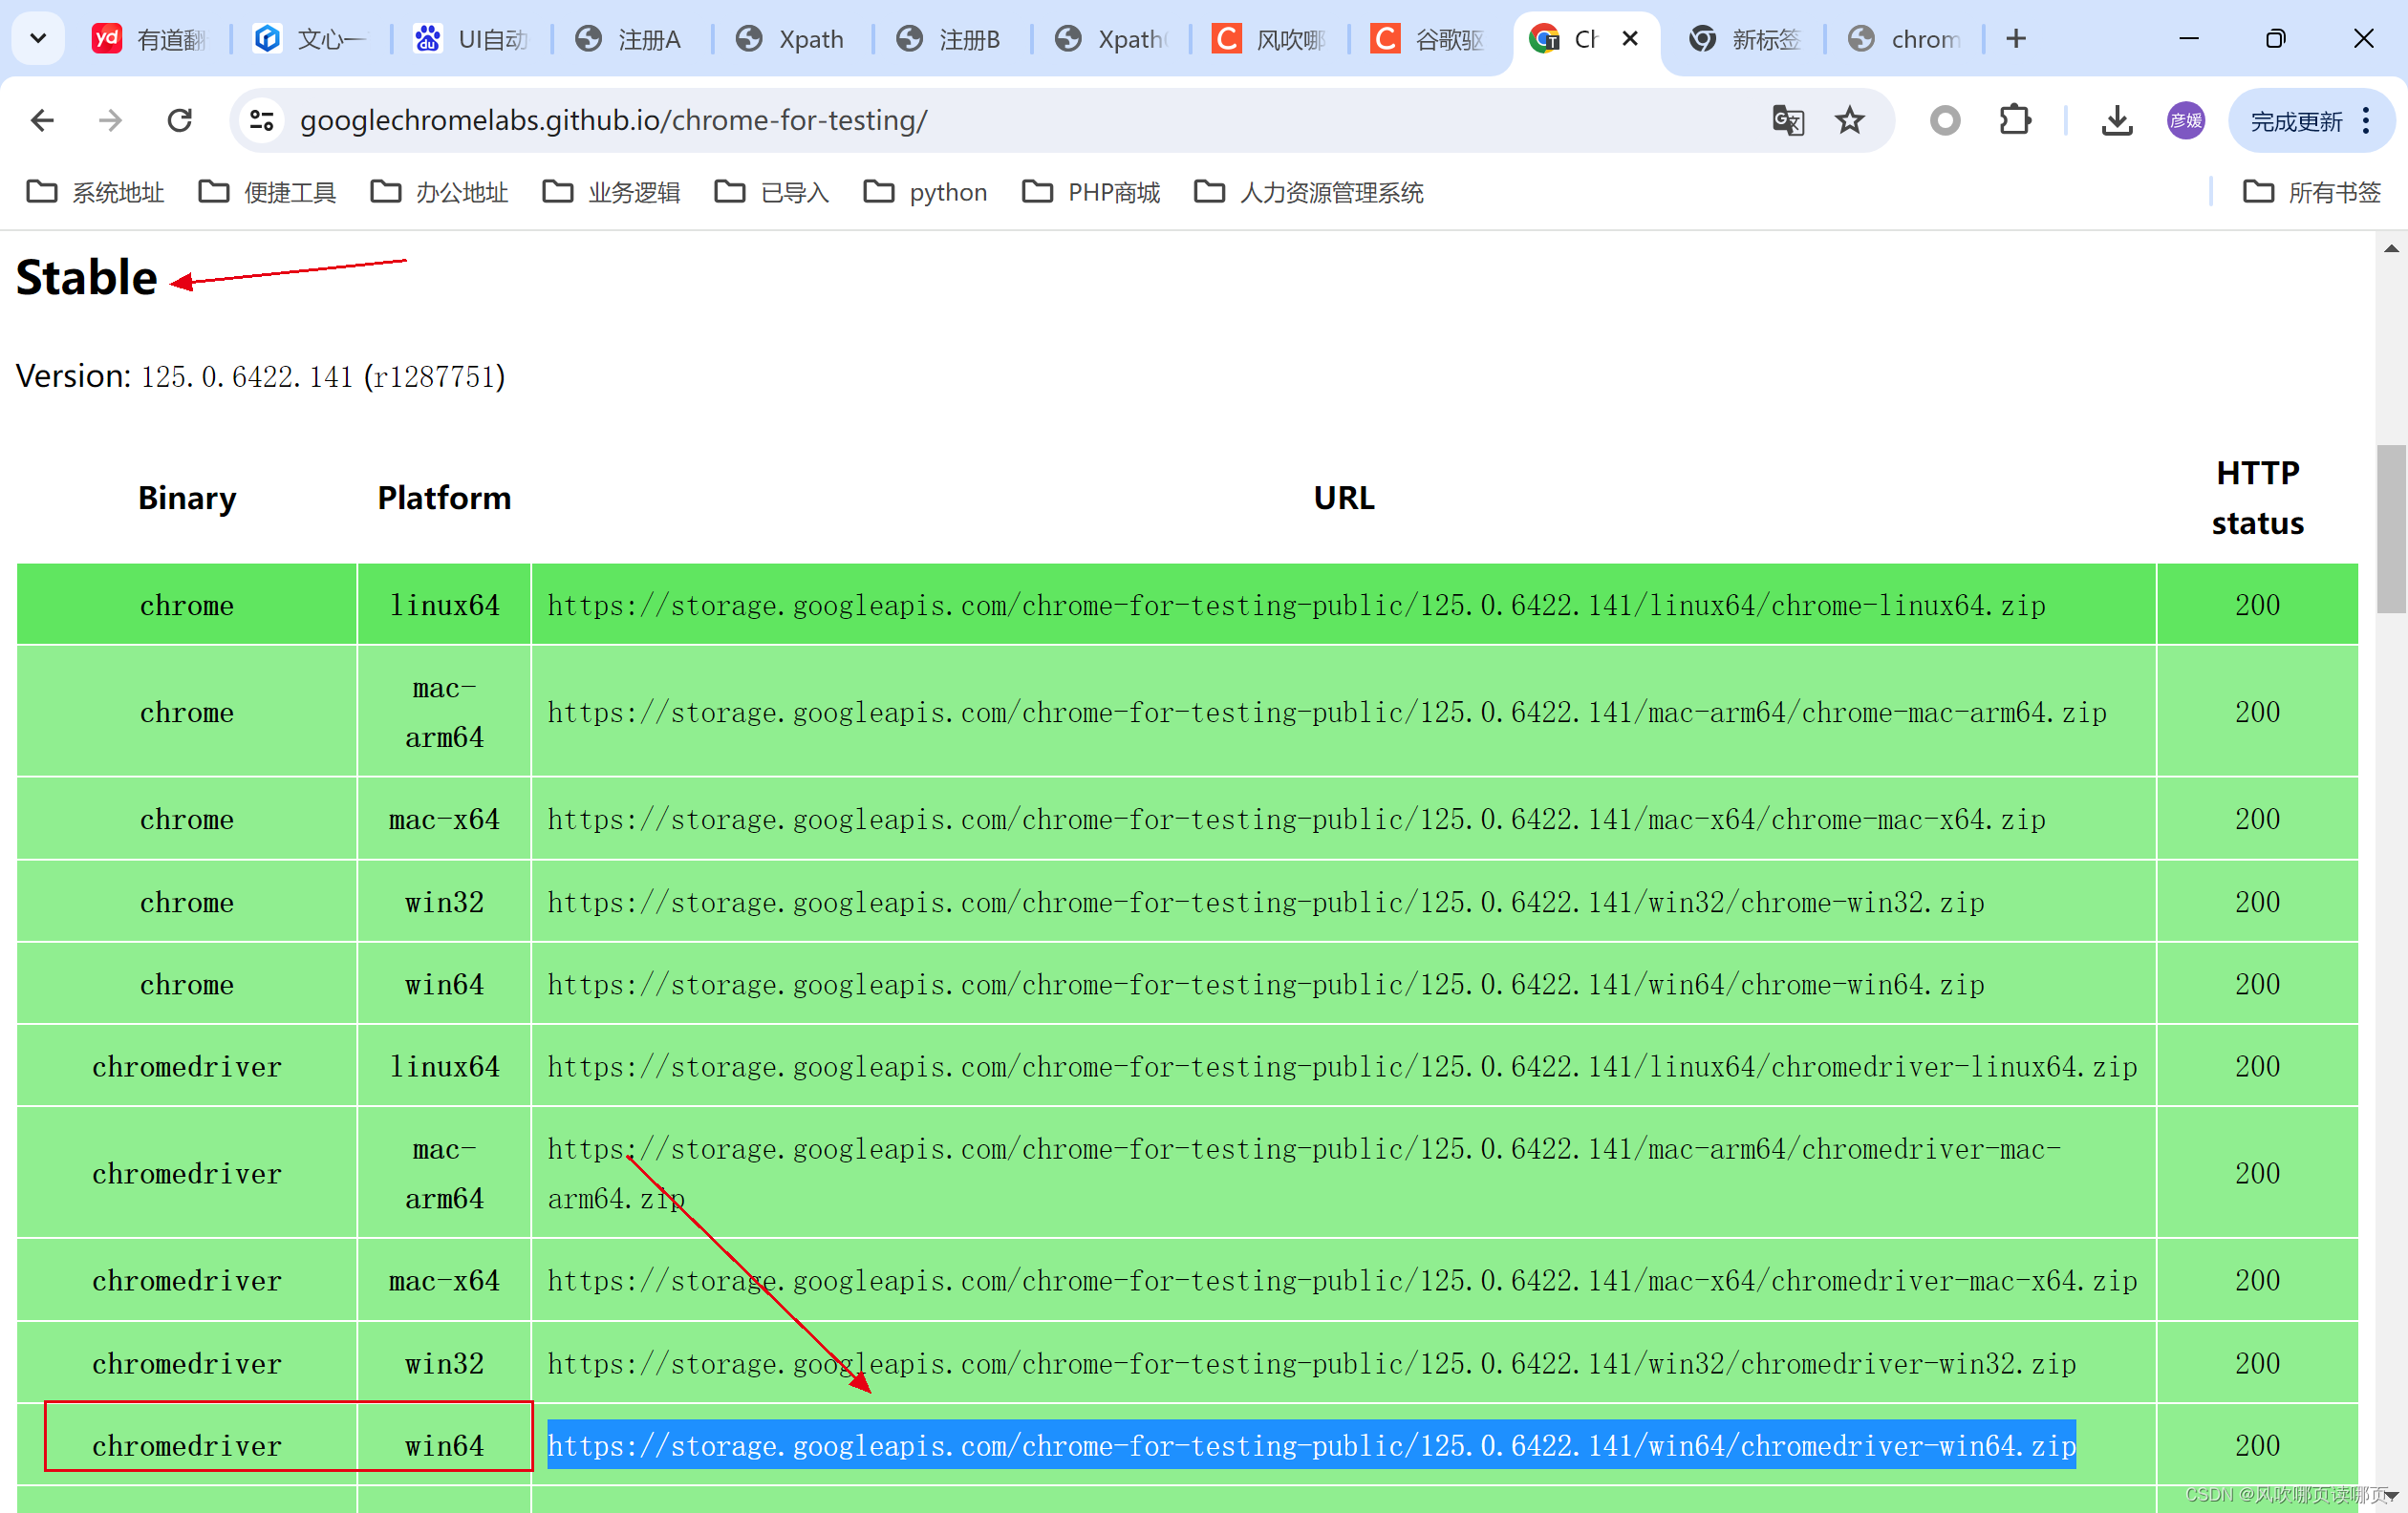This screenshot has width=2408, height=1513.
Task: Click the chrome linux64 zip URL
Action: click(x=1296, y=605)
